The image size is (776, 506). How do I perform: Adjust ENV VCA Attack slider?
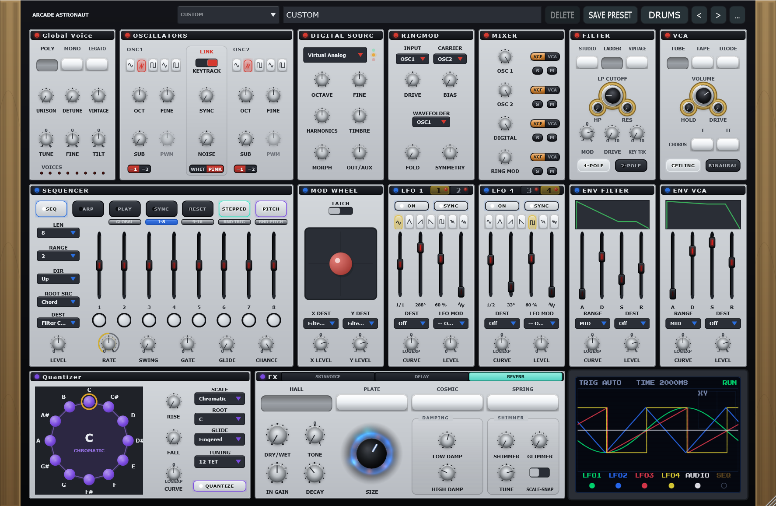pos(673,294)
